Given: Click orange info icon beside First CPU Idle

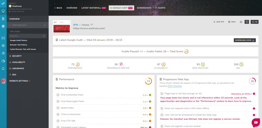Looking at the screenshot, I should tap(150, 121).
